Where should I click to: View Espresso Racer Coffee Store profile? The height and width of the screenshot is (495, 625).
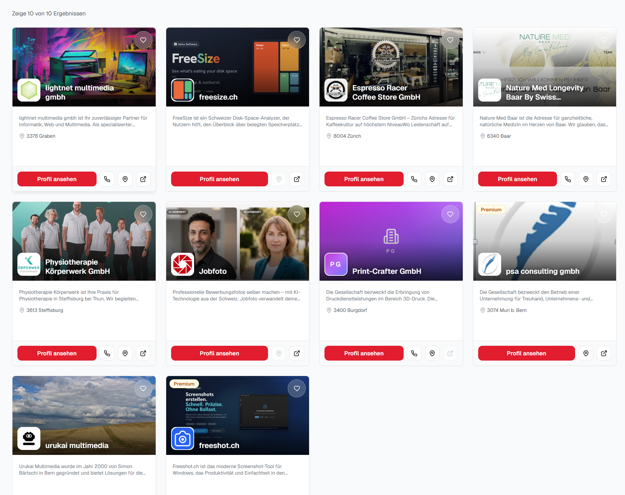coord(364,179)
